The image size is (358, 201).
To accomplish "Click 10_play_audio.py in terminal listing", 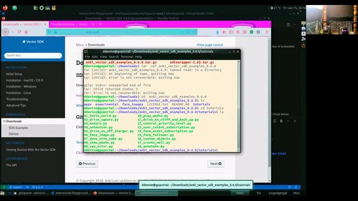I will (x=153, y=116).
